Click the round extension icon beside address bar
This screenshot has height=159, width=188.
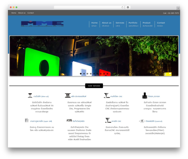tap(128, 7)
